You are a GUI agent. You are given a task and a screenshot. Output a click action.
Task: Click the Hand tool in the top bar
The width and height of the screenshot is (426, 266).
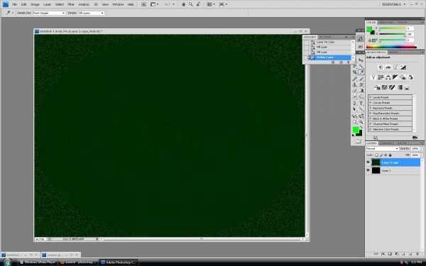[183, 4]
